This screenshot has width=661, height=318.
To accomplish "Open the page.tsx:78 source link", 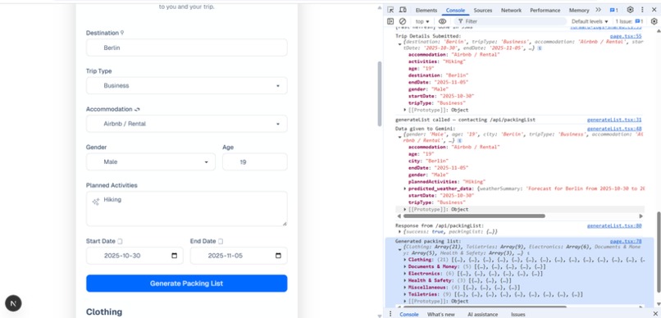I will pos(626,241).
